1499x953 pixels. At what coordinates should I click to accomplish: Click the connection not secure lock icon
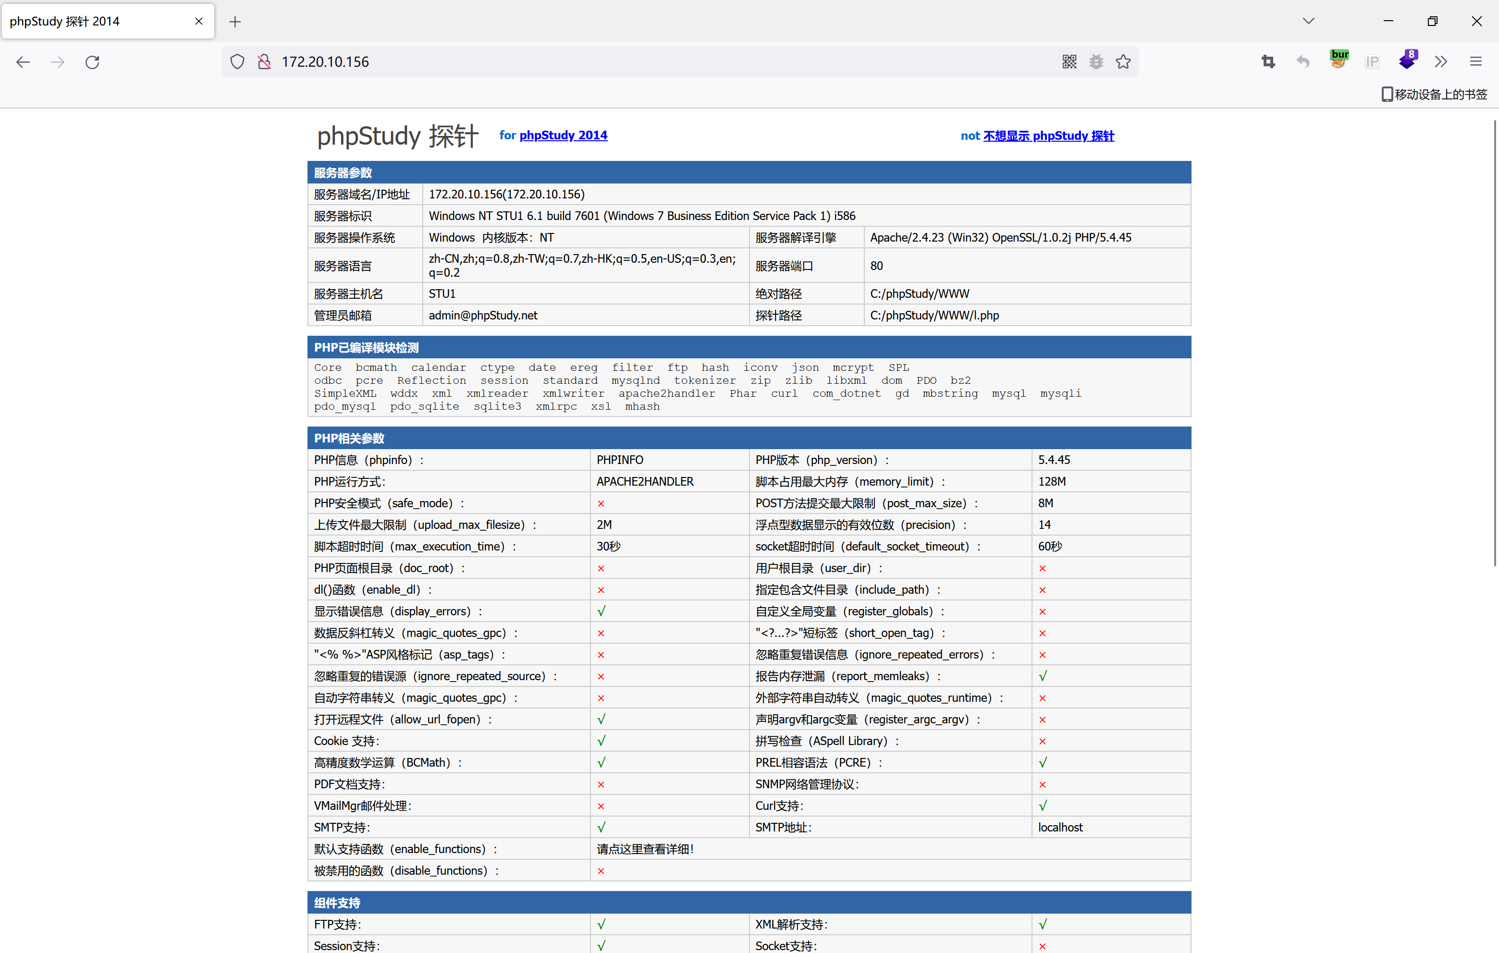tap(264, 61)
